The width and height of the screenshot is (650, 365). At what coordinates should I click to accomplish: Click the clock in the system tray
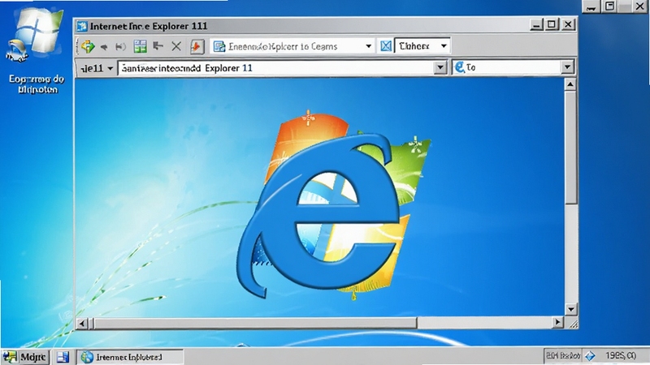621,356
